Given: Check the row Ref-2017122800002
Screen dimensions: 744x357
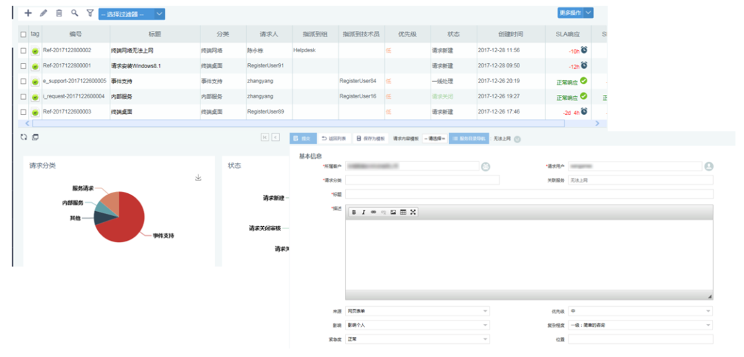Looking at the screenshot, I should (23, 50).
